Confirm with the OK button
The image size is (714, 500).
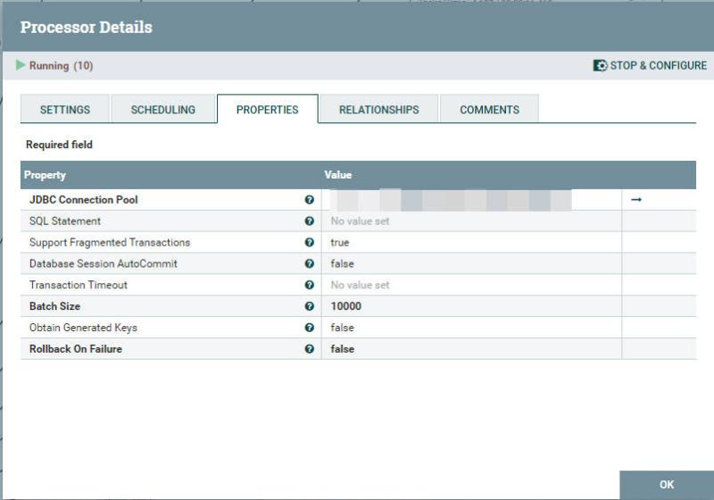point(667,485)
